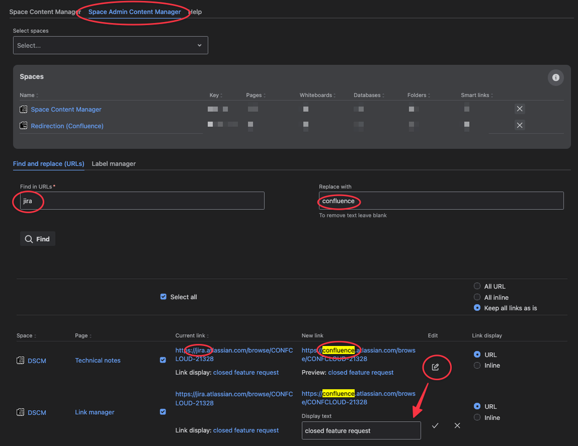
Task: Sort spaces by Smart links column
Action: click(x=477, y=95)
